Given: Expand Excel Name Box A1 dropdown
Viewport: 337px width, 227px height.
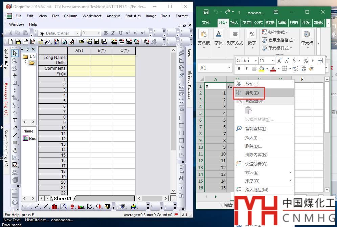Looking at the screenshot, I should [229, 67].
